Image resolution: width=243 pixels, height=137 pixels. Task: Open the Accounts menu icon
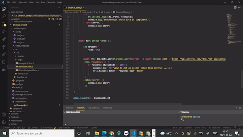(x=4, y=114)
